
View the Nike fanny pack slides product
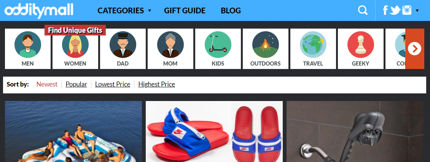(214, 132)
